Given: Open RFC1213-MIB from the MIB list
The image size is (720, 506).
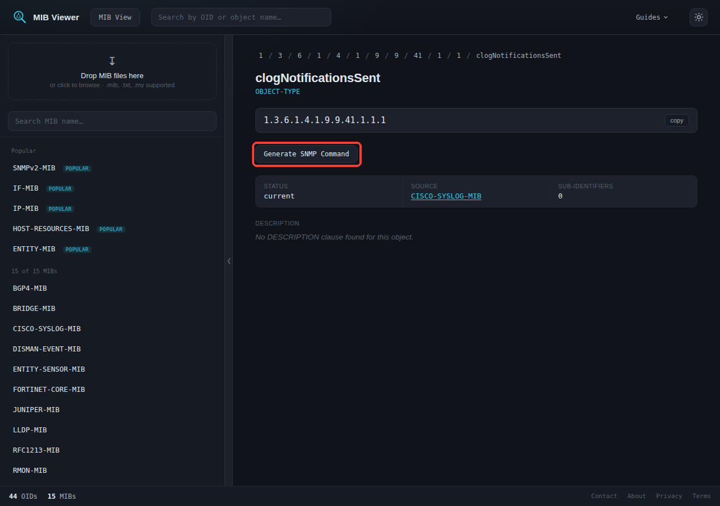Looking at the screenshot, I should pyautogui.click(x=112, y=450).
